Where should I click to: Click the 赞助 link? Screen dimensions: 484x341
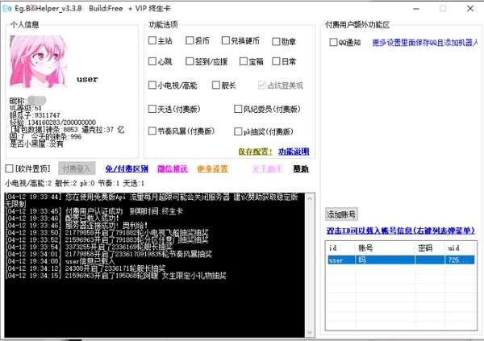(301, 168)
